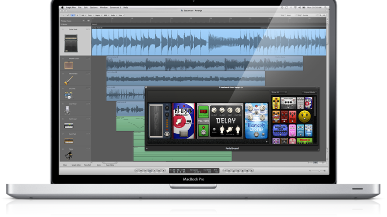The width and height of the screenshot is (387, 217).
Task: Toggle the Metronome click button
Action: tap(252, 171)
